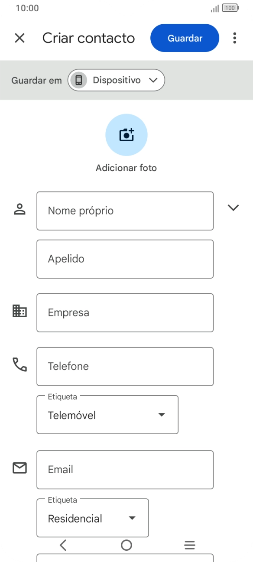The width and height of the screenshot is (253, 562).
Task: Click the building icon next to Empresa
Action: (x=19, y=311)
